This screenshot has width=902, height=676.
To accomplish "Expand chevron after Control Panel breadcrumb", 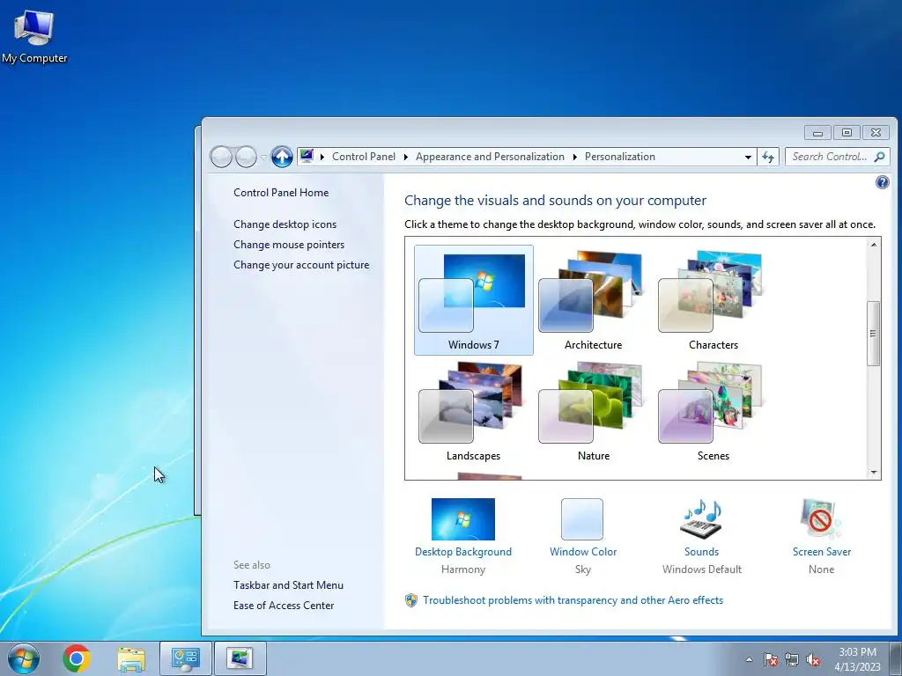I will (x=405, y=157).
